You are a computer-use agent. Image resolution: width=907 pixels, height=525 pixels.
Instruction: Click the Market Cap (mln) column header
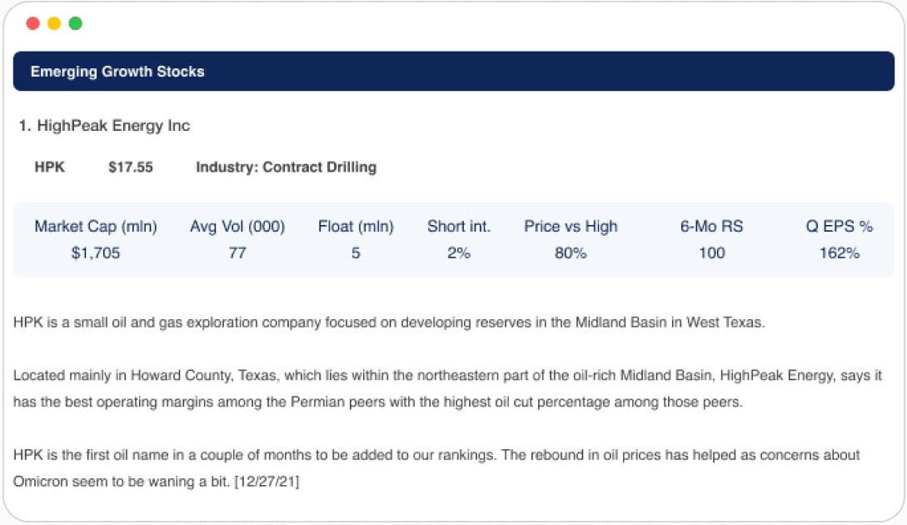(96, 227)
